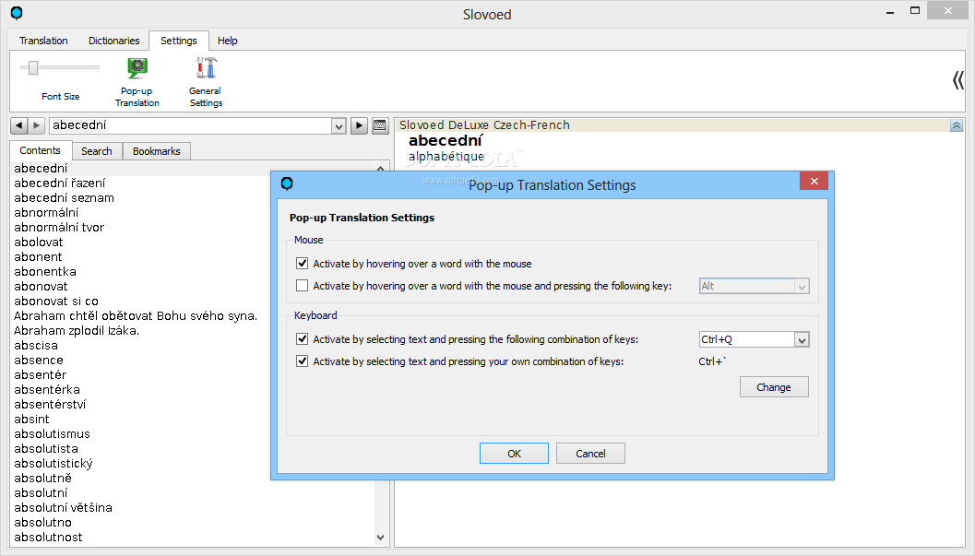Click the word list scroll up arrow
This screenshot has height=556, width=975.
381,168
